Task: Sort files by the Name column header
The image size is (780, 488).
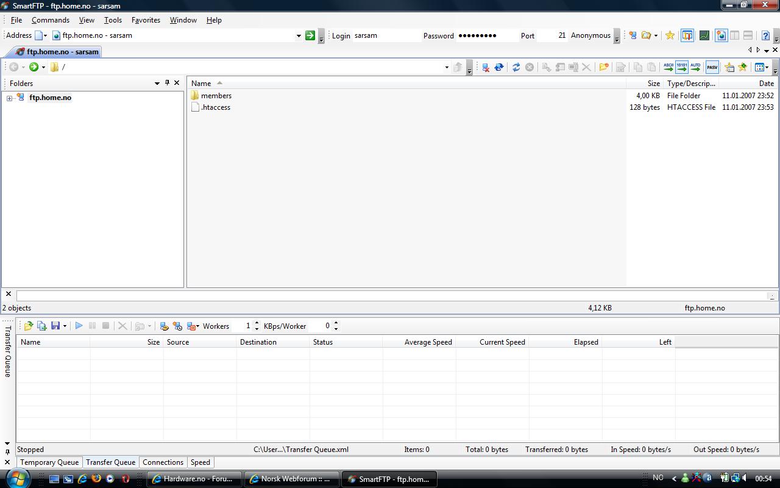Action: tap(408, 84)
